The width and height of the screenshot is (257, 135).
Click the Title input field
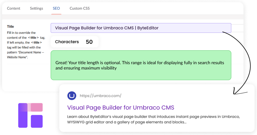click(141, 28)
